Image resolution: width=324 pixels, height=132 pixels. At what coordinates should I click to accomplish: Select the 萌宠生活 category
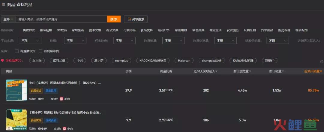(x=215, y=30)
